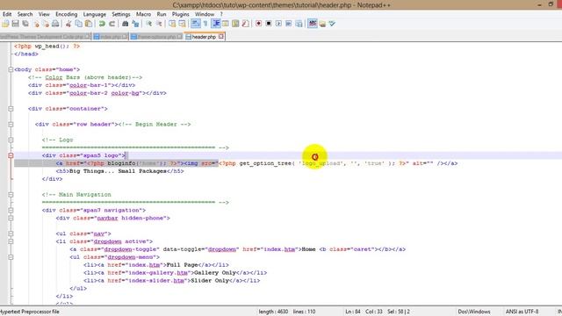Open the ? help menu

(x=221, y=14)
